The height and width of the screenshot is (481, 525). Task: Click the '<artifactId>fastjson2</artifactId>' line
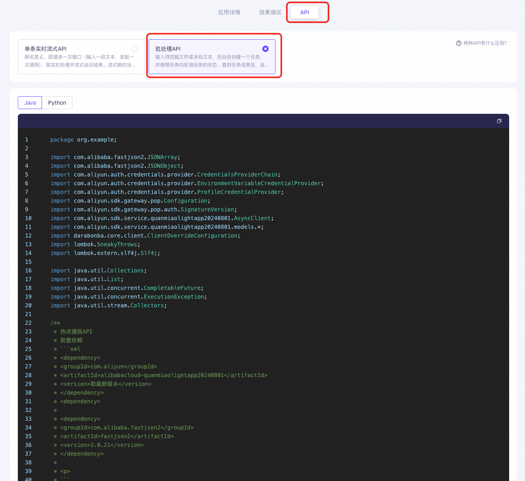[x=114, y=436]
